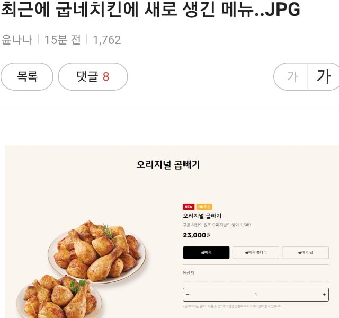Click the quantity field showing 1
Viewport: 339px width, 318px height.
click(x=256, y=295)
